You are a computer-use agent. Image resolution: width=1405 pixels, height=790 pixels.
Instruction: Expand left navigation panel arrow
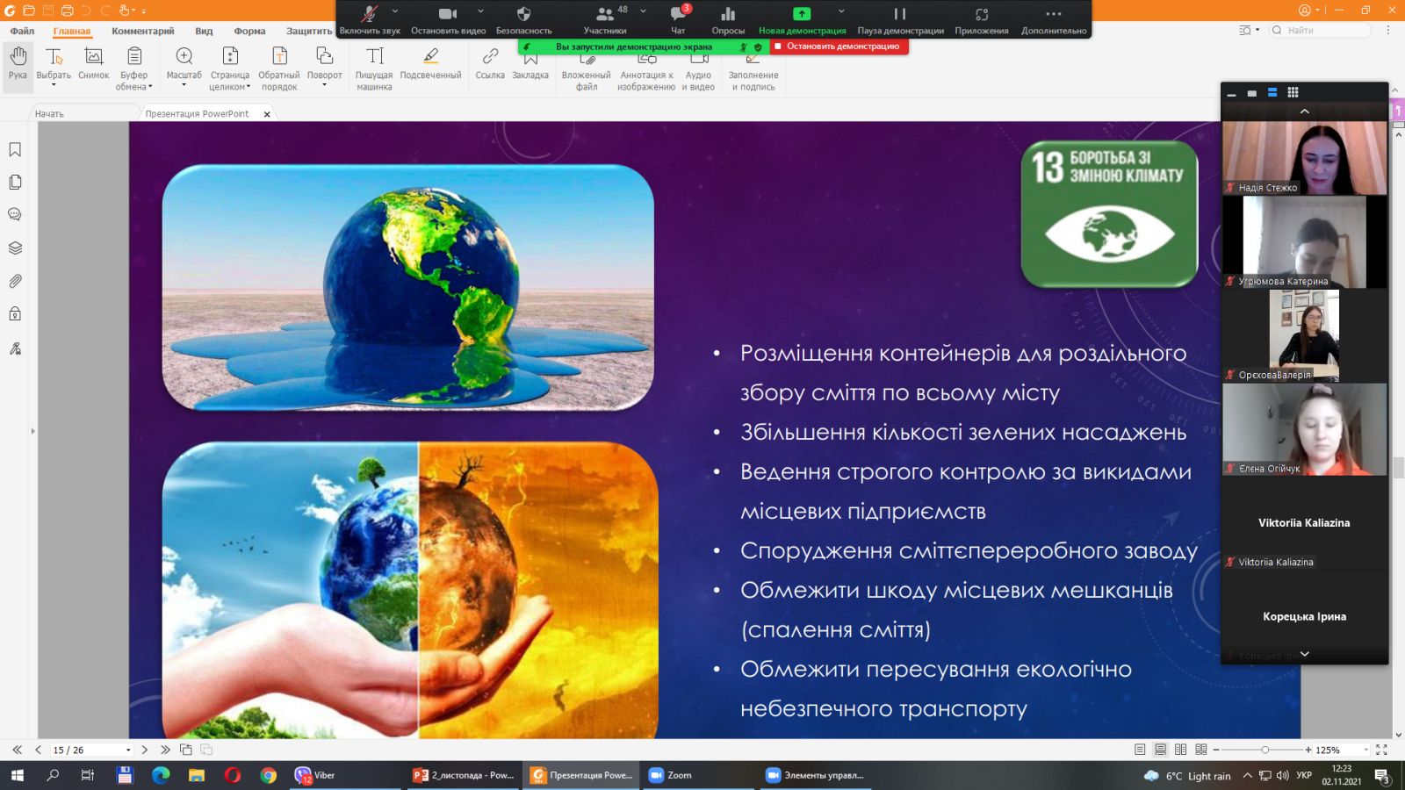32,431
